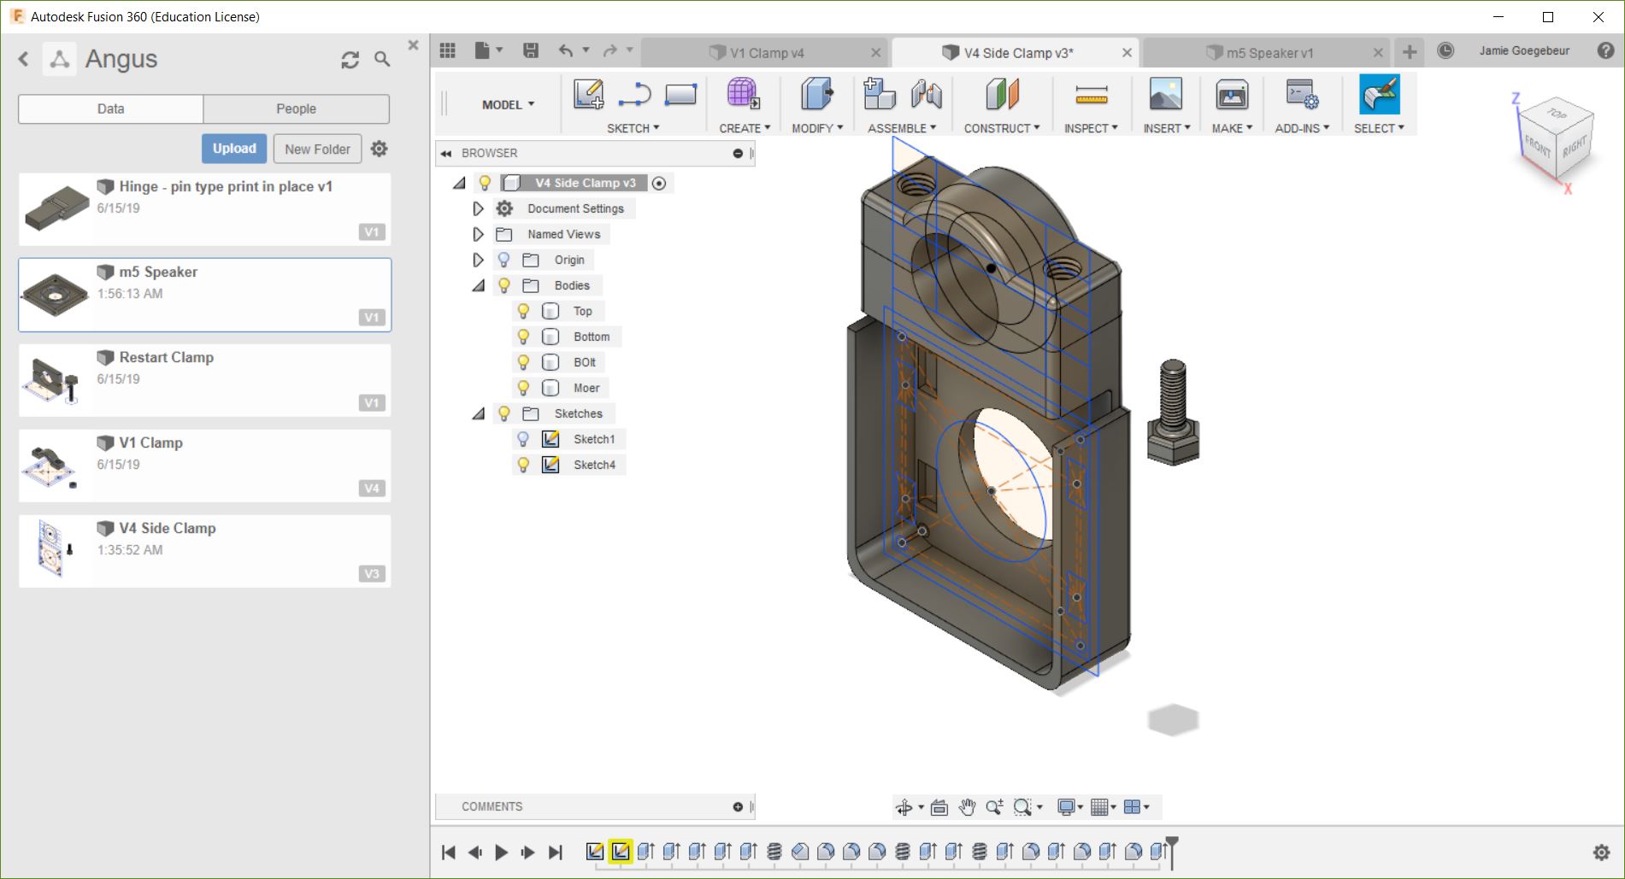1625x879 pixels.
Task: Click the Measure inspect icon
Action: (x=1091, y=95)
